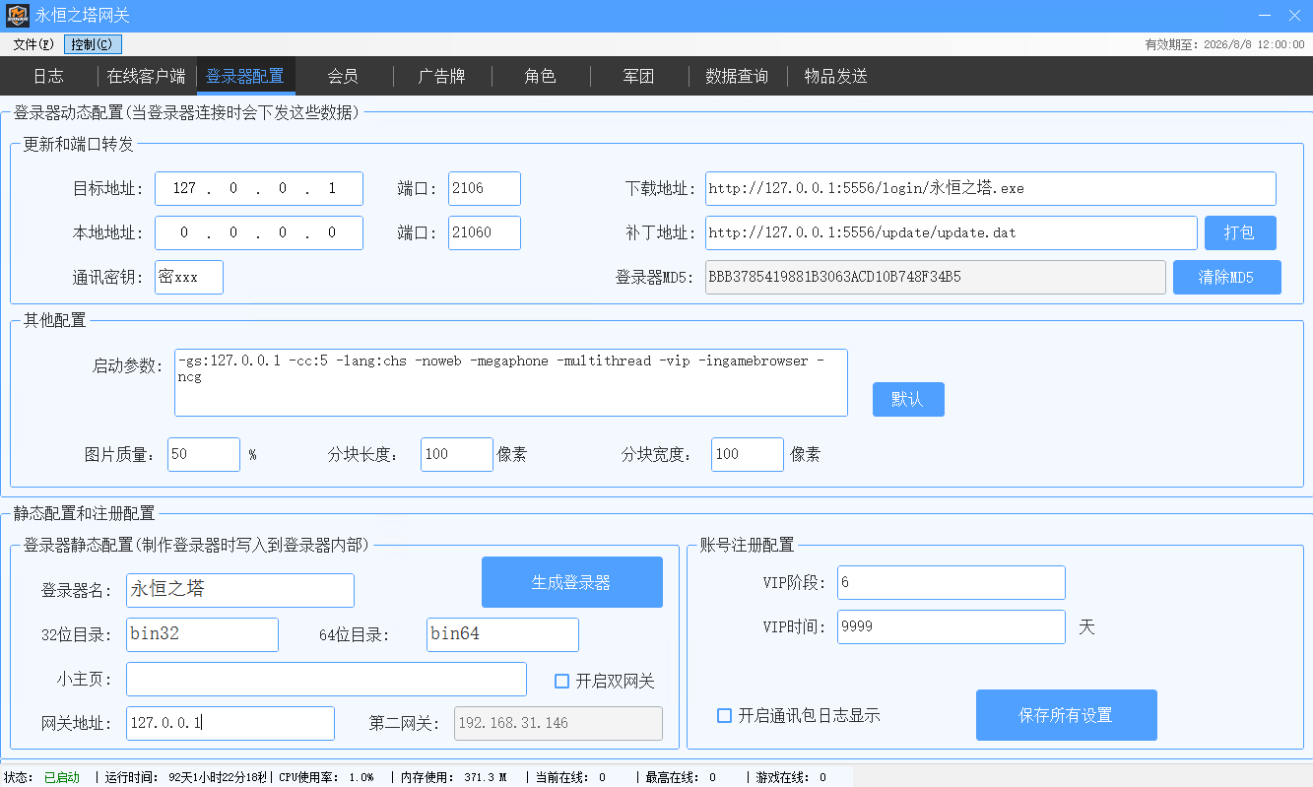Open the 控制(C) menu
The image size is (1313, 787).
coord(93,44)
